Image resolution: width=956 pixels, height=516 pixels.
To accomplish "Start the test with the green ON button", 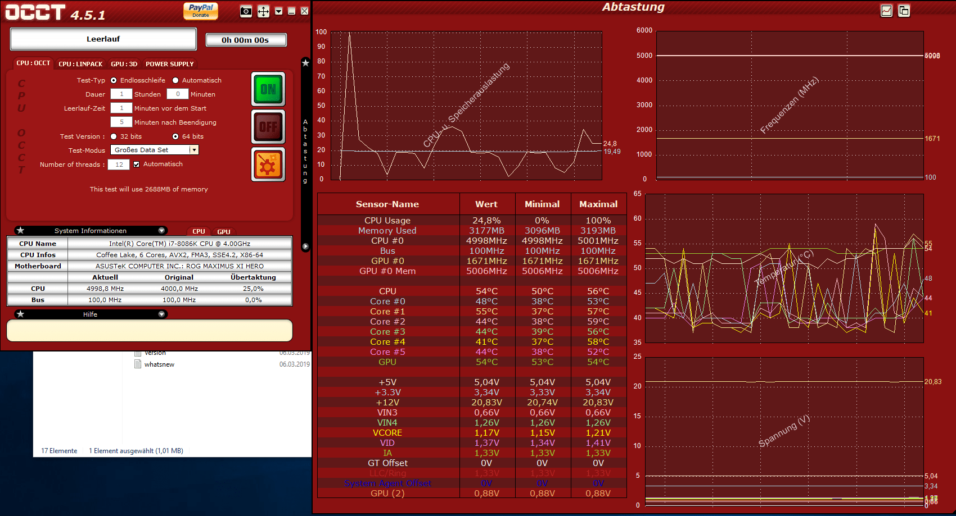I will coord(268,89).
